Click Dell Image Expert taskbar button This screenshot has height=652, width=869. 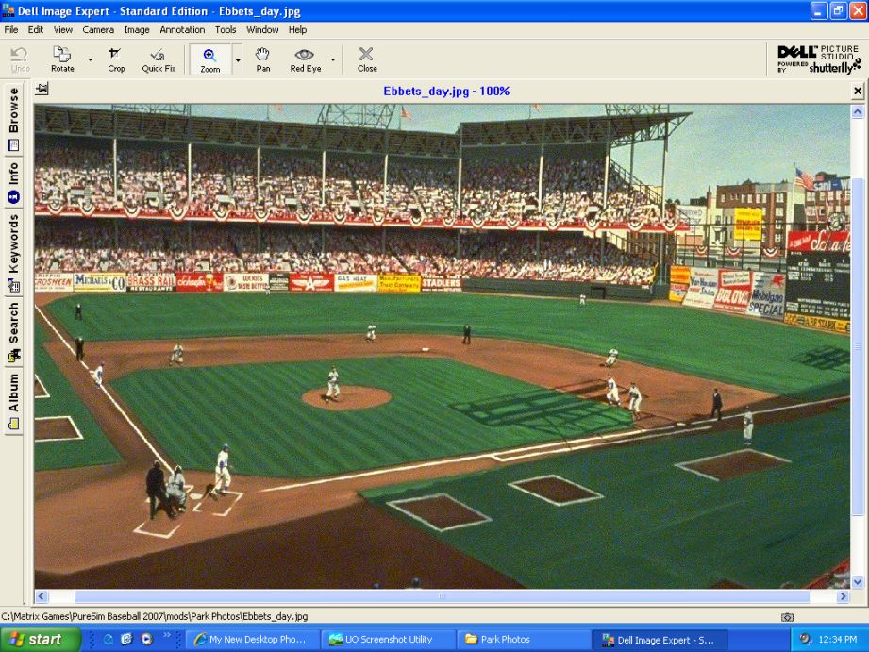[660, 639]
